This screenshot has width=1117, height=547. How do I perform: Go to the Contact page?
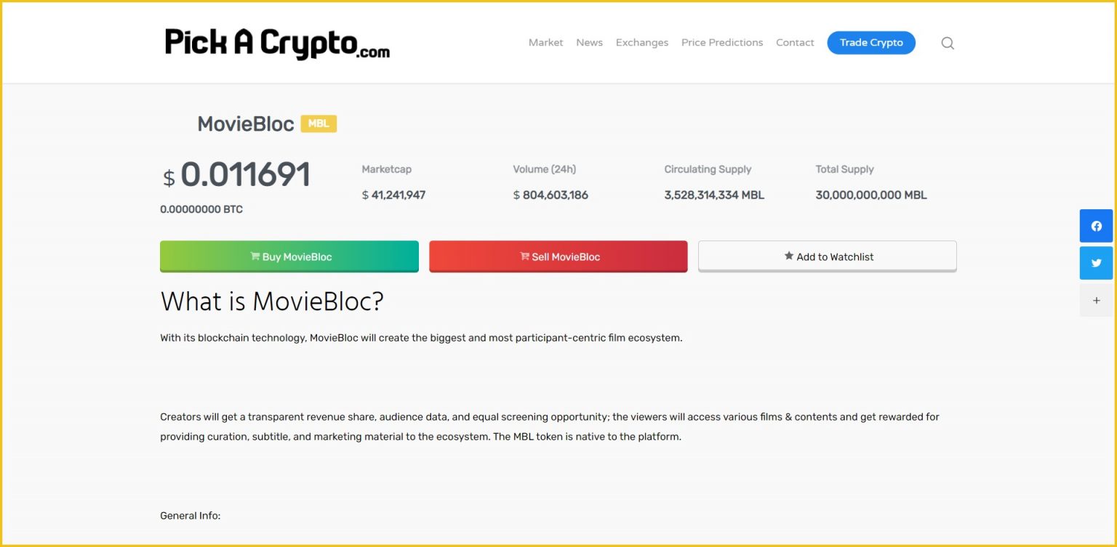click(795, 43)
